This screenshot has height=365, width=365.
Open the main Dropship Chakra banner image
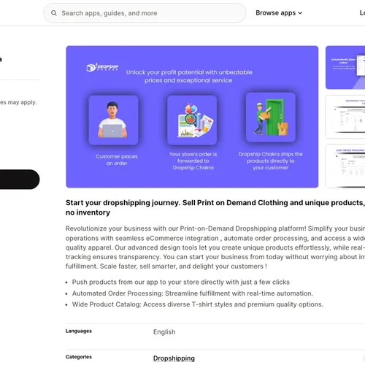click(192, 117)
